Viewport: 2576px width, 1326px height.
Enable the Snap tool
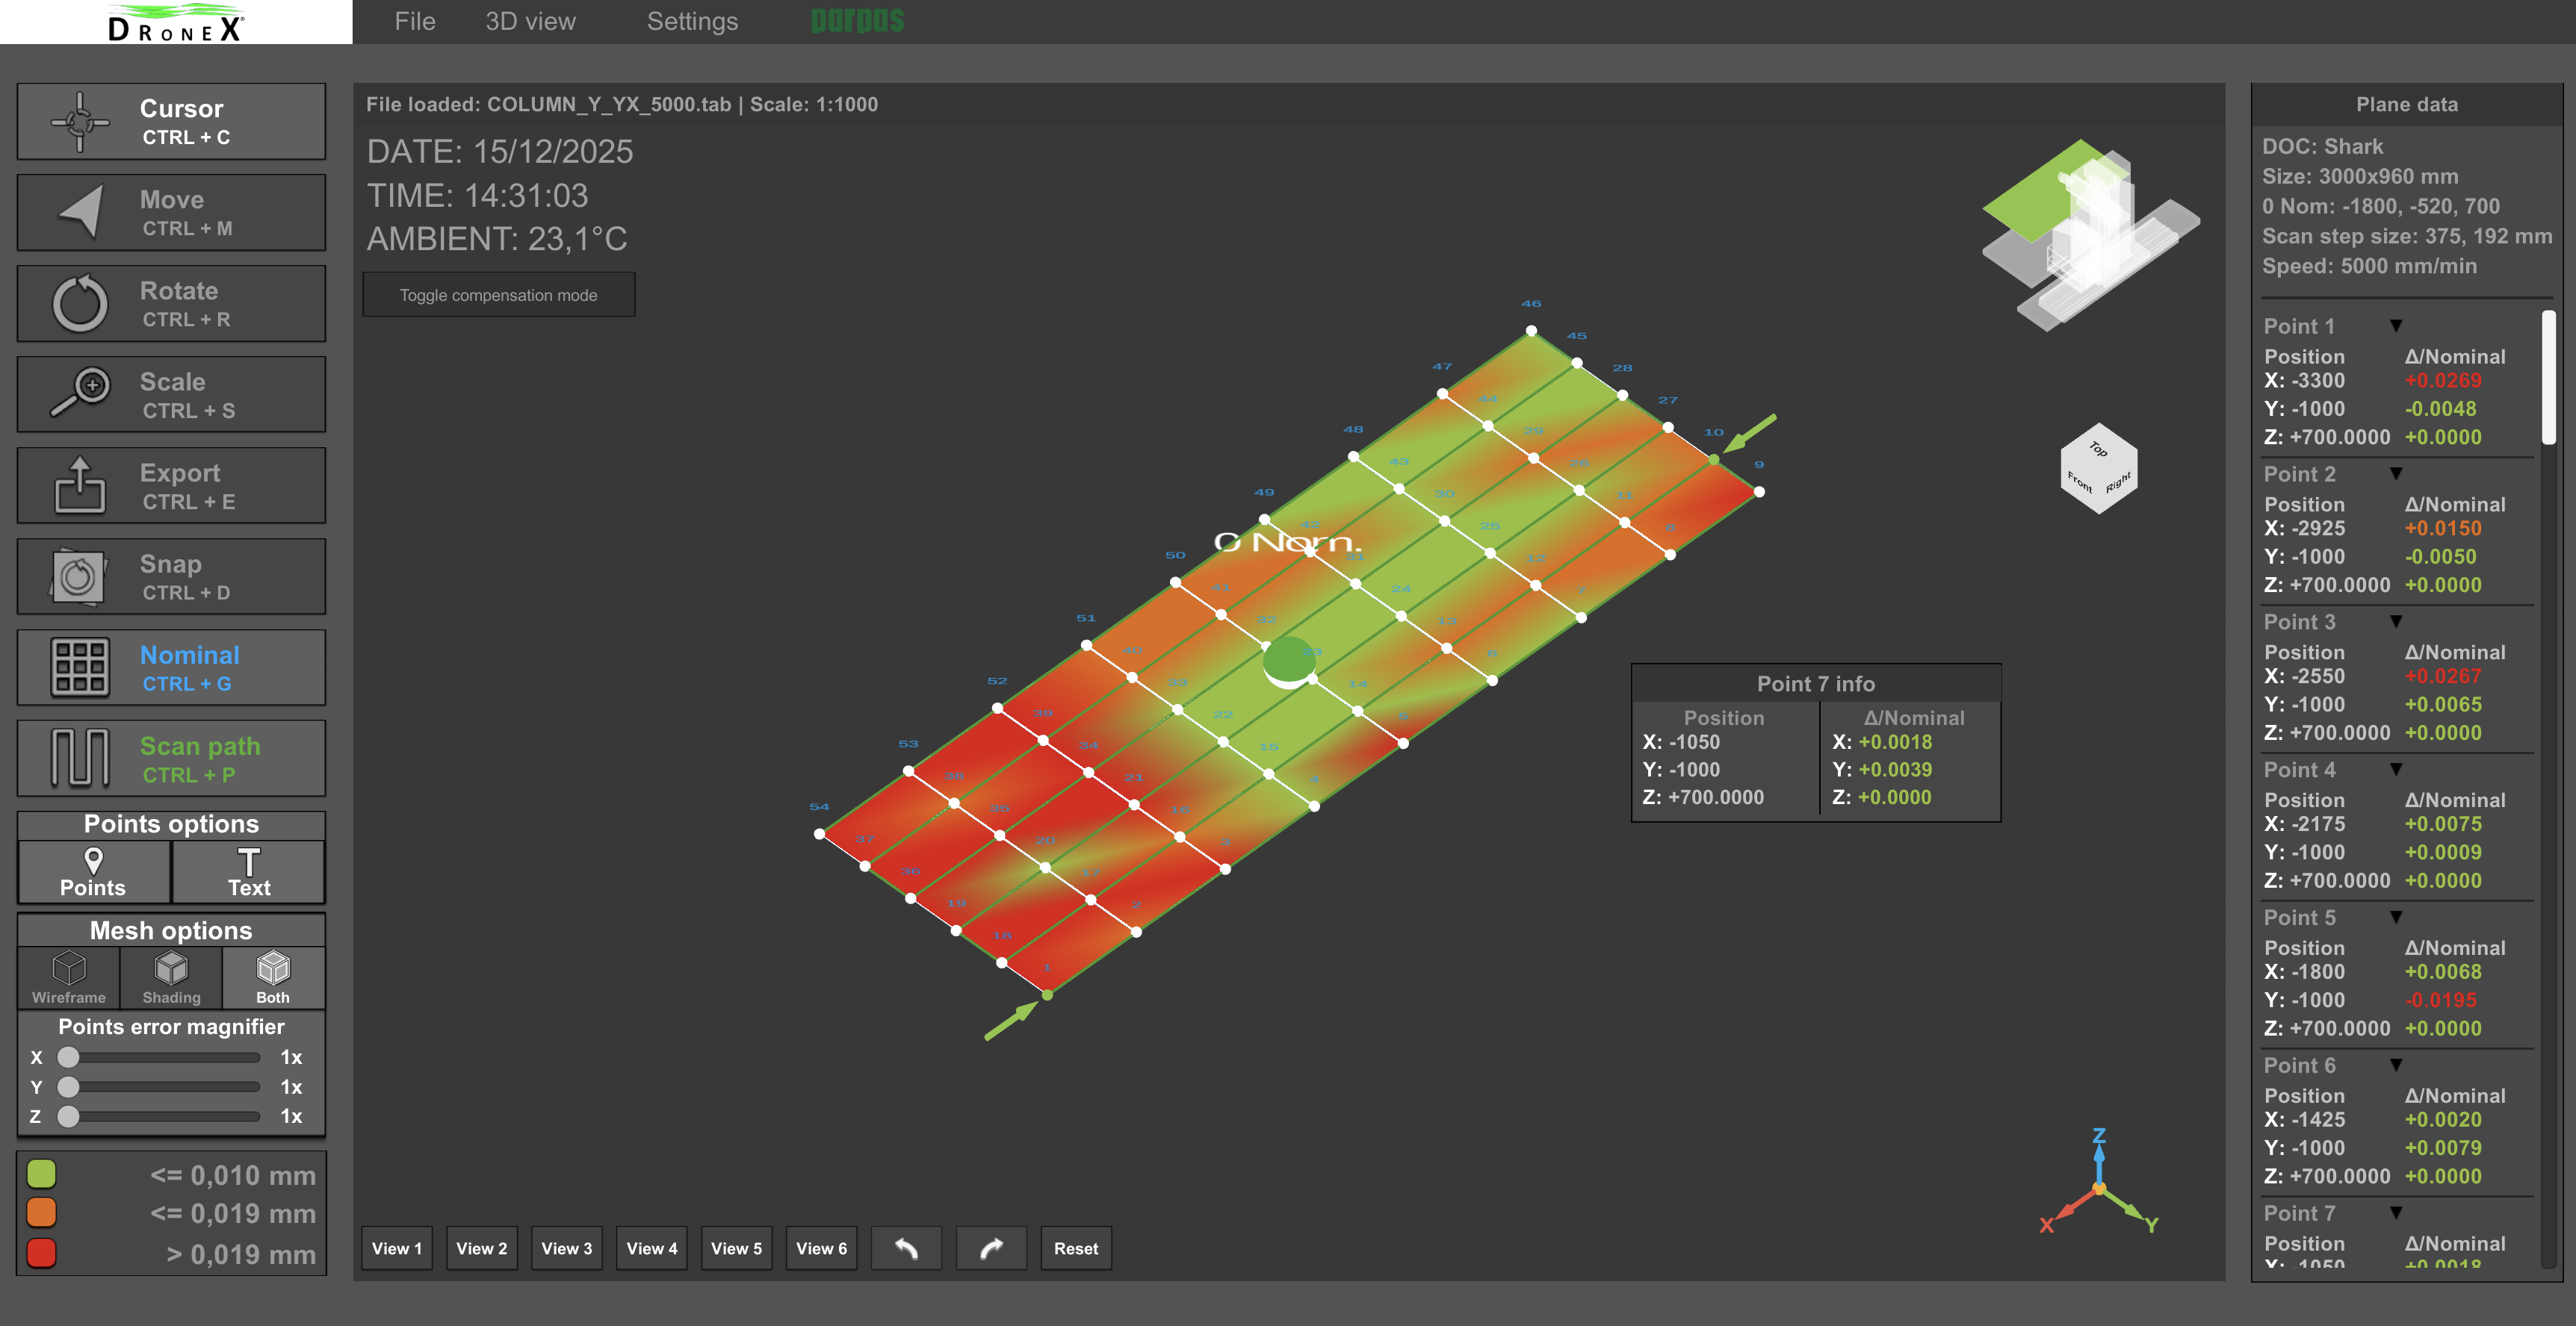pyautogui.click(x=171, y=576)
